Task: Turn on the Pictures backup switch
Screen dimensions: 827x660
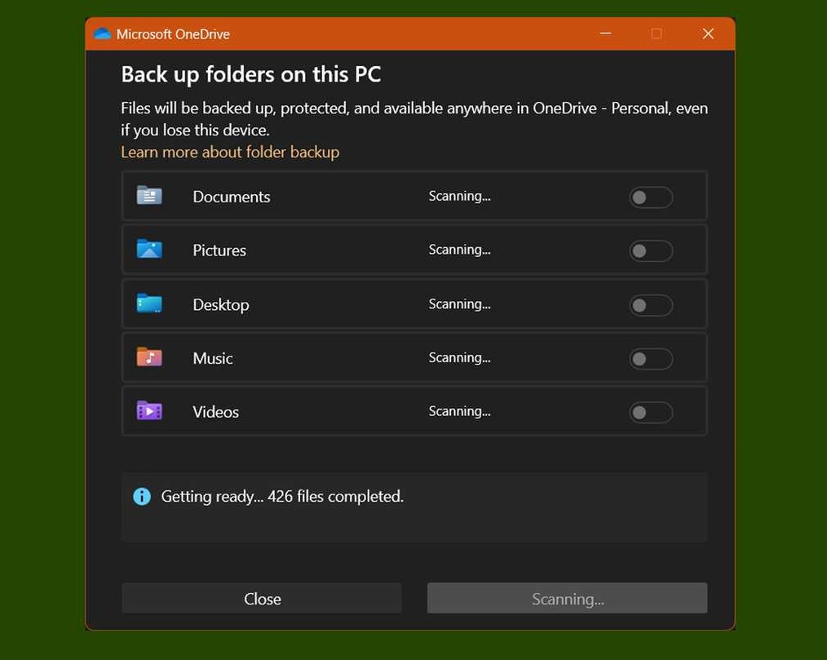Action: 651,250
